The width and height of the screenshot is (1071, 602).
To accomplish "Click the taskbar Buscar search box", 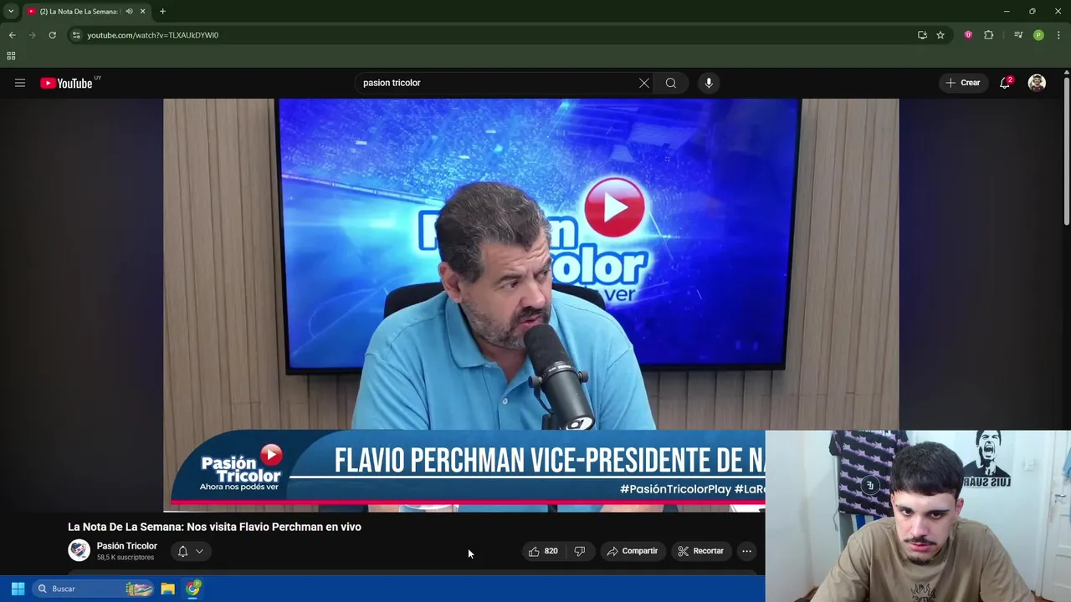I will point(95,589).
